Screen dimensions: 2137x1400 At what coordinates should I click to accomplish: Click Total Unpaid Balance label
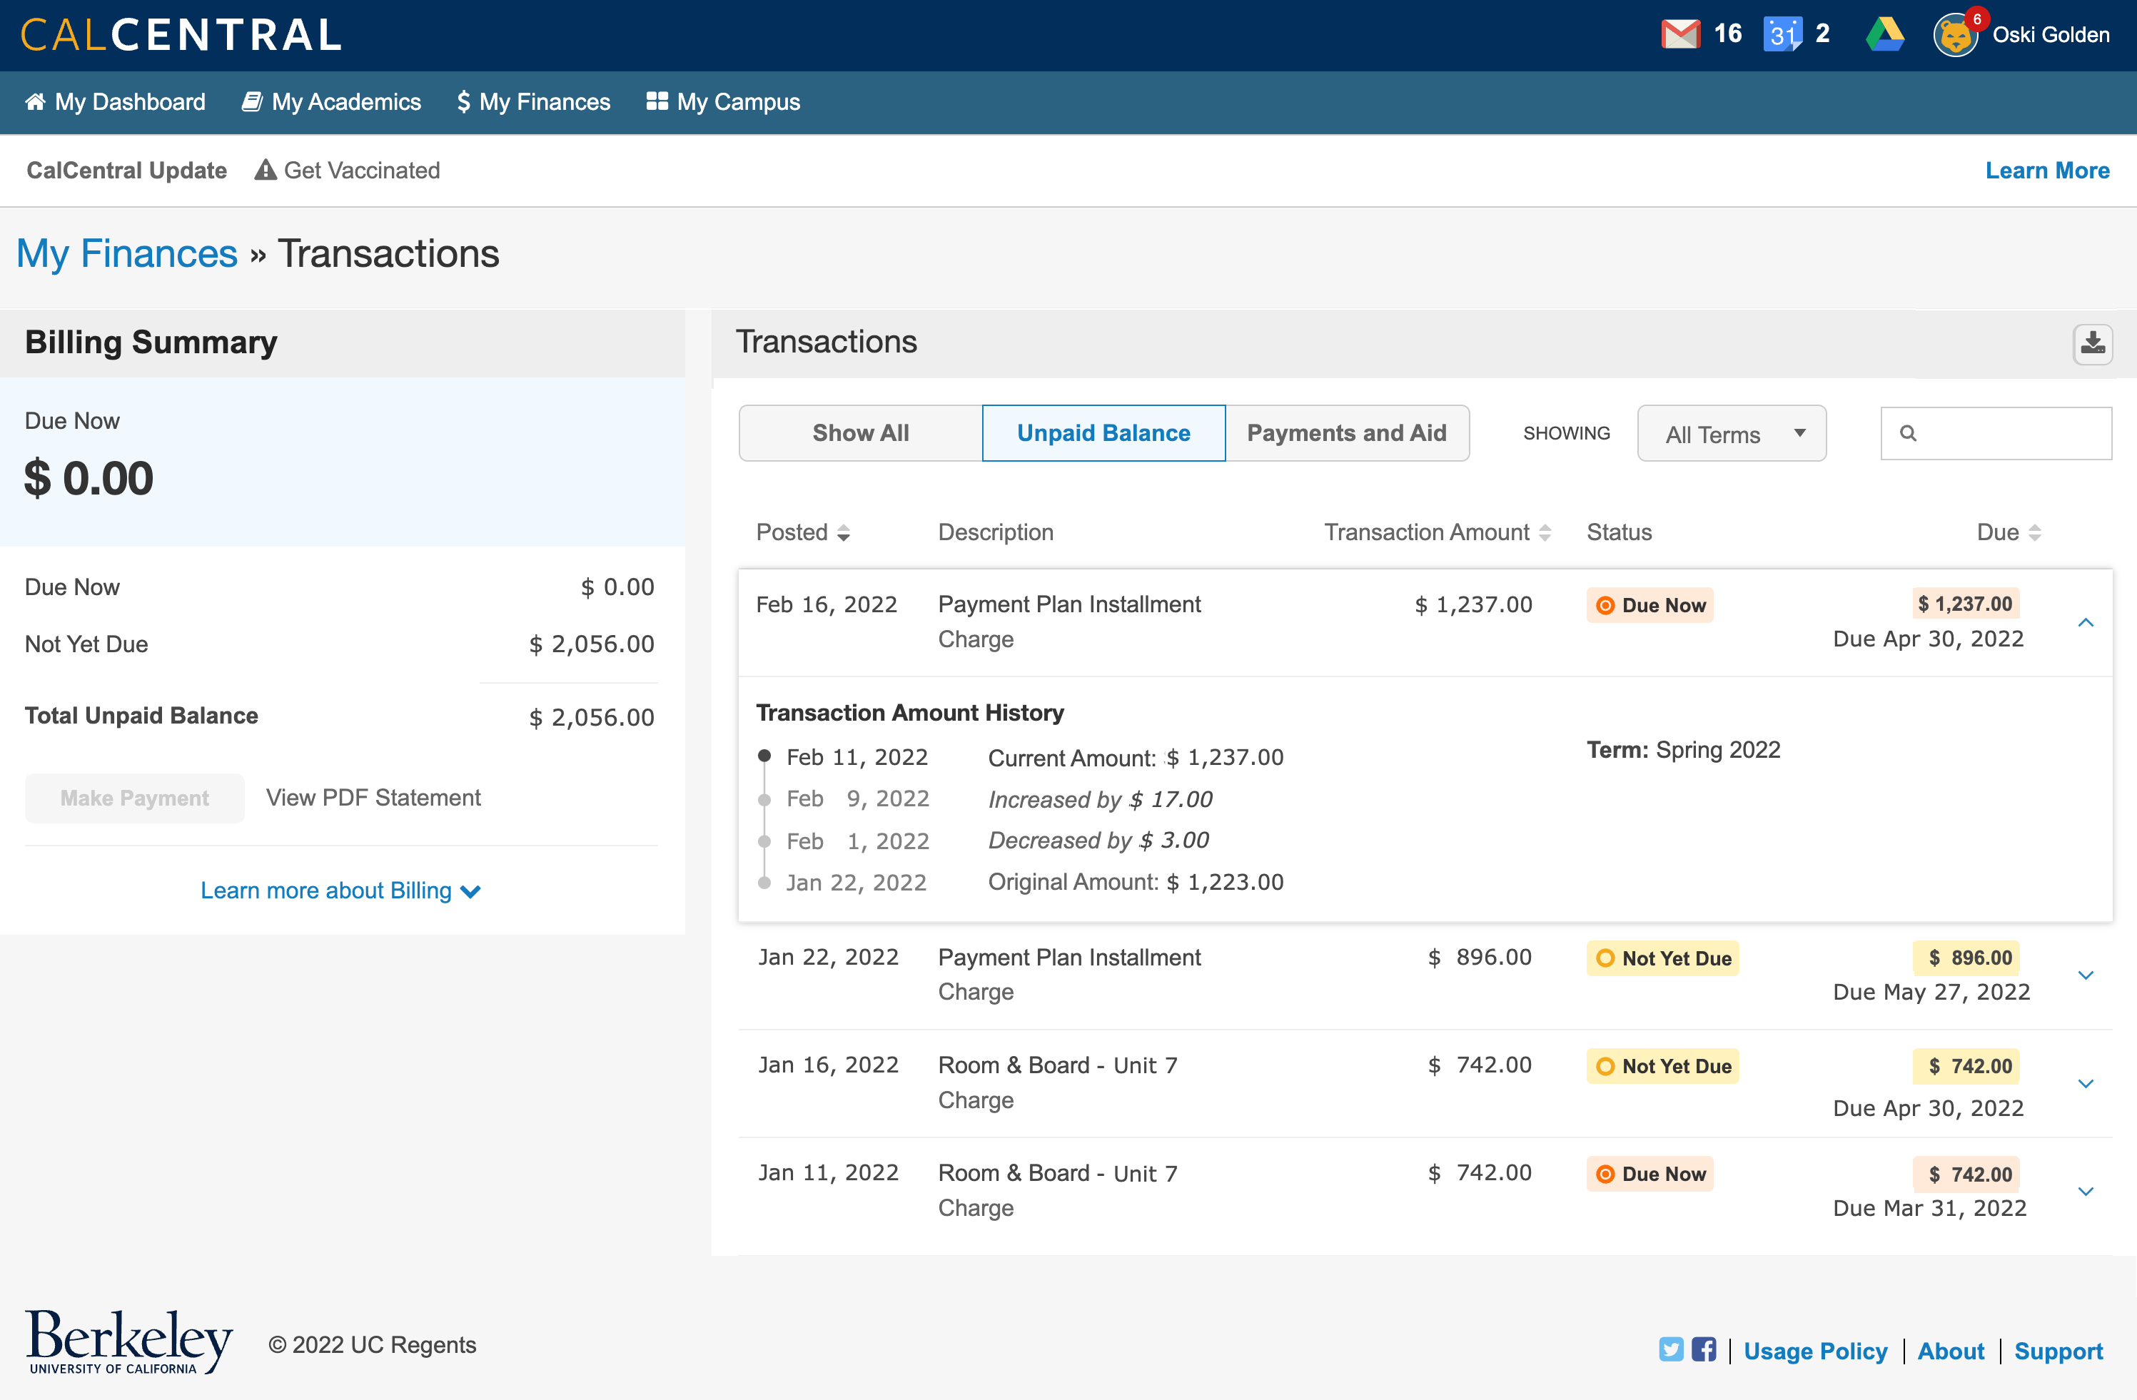(x=141, y=716)
